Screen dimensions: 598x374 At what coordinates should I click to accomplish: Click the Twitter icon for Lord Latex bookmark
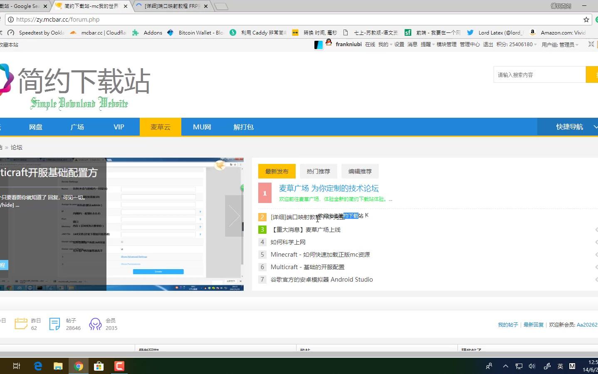click(470, 32)
